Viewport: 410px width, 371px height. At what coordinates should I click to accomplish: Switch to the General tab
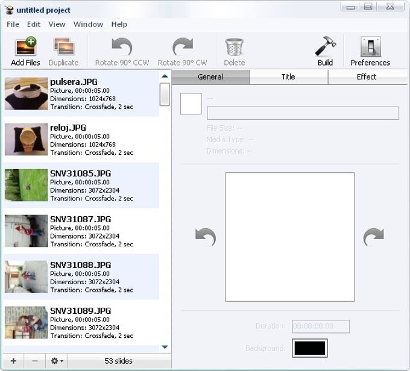coord(210,77)
